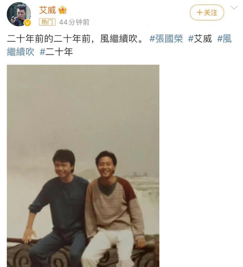Click the post text 風繼續吹。
The image size is (243, 267).
121,39
